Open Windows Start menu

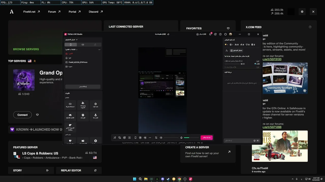pyautogui.click(x=135, y=179)
